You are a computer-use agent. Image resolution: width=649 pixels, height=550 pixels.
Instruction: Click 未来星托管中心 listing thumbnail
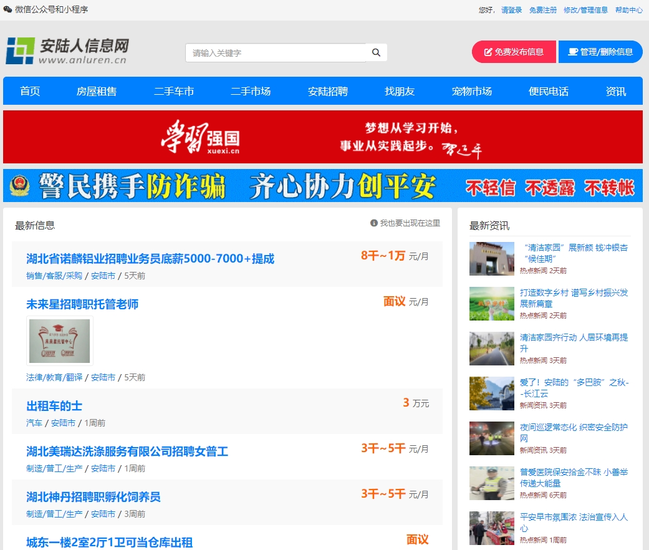pyautogui.click(x=60, y=341)
